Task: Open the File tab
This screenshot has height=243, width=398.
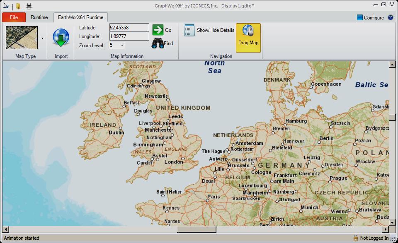Action: coord(14,17)
